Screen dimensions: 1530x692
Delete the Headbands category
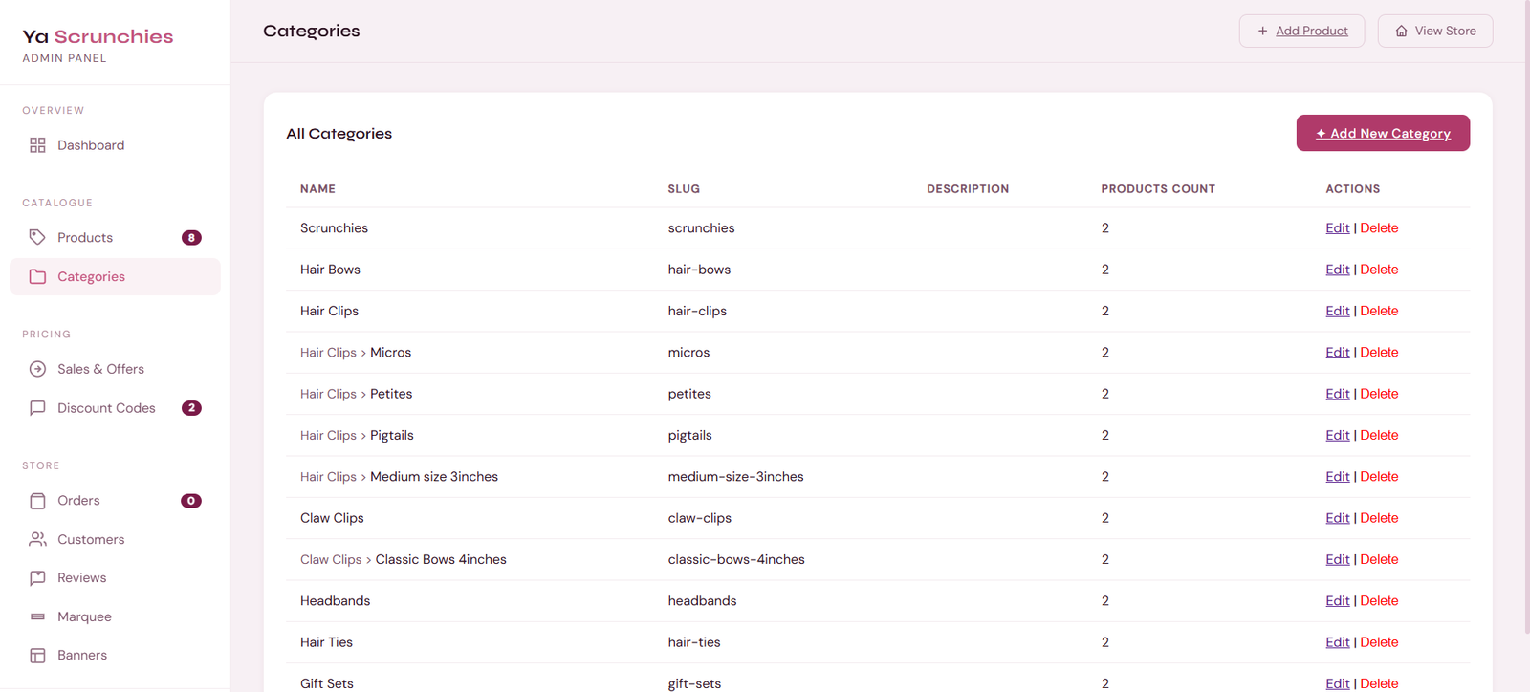pyautogui.click(x=1379, y=601)
